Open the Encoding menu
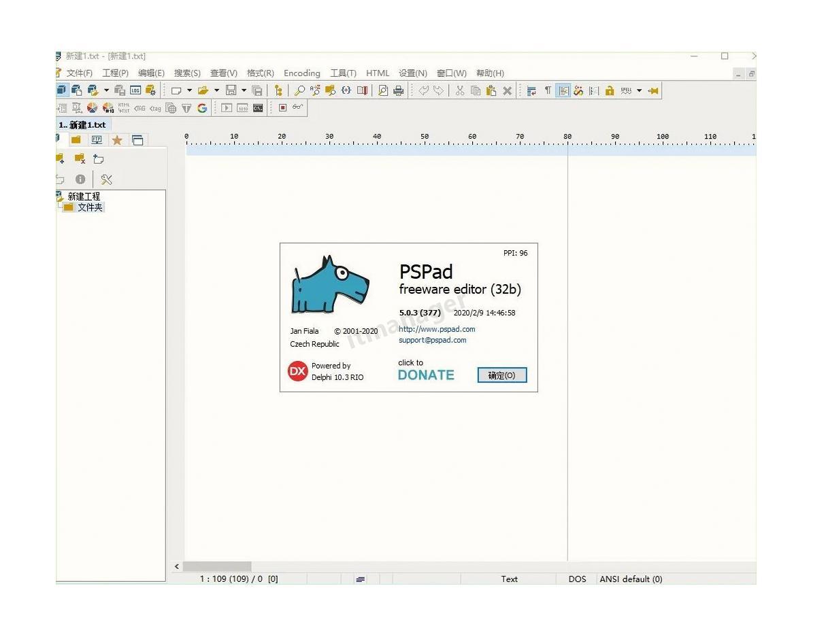This screenshot has width=813, height=637. tap(301, 73)
